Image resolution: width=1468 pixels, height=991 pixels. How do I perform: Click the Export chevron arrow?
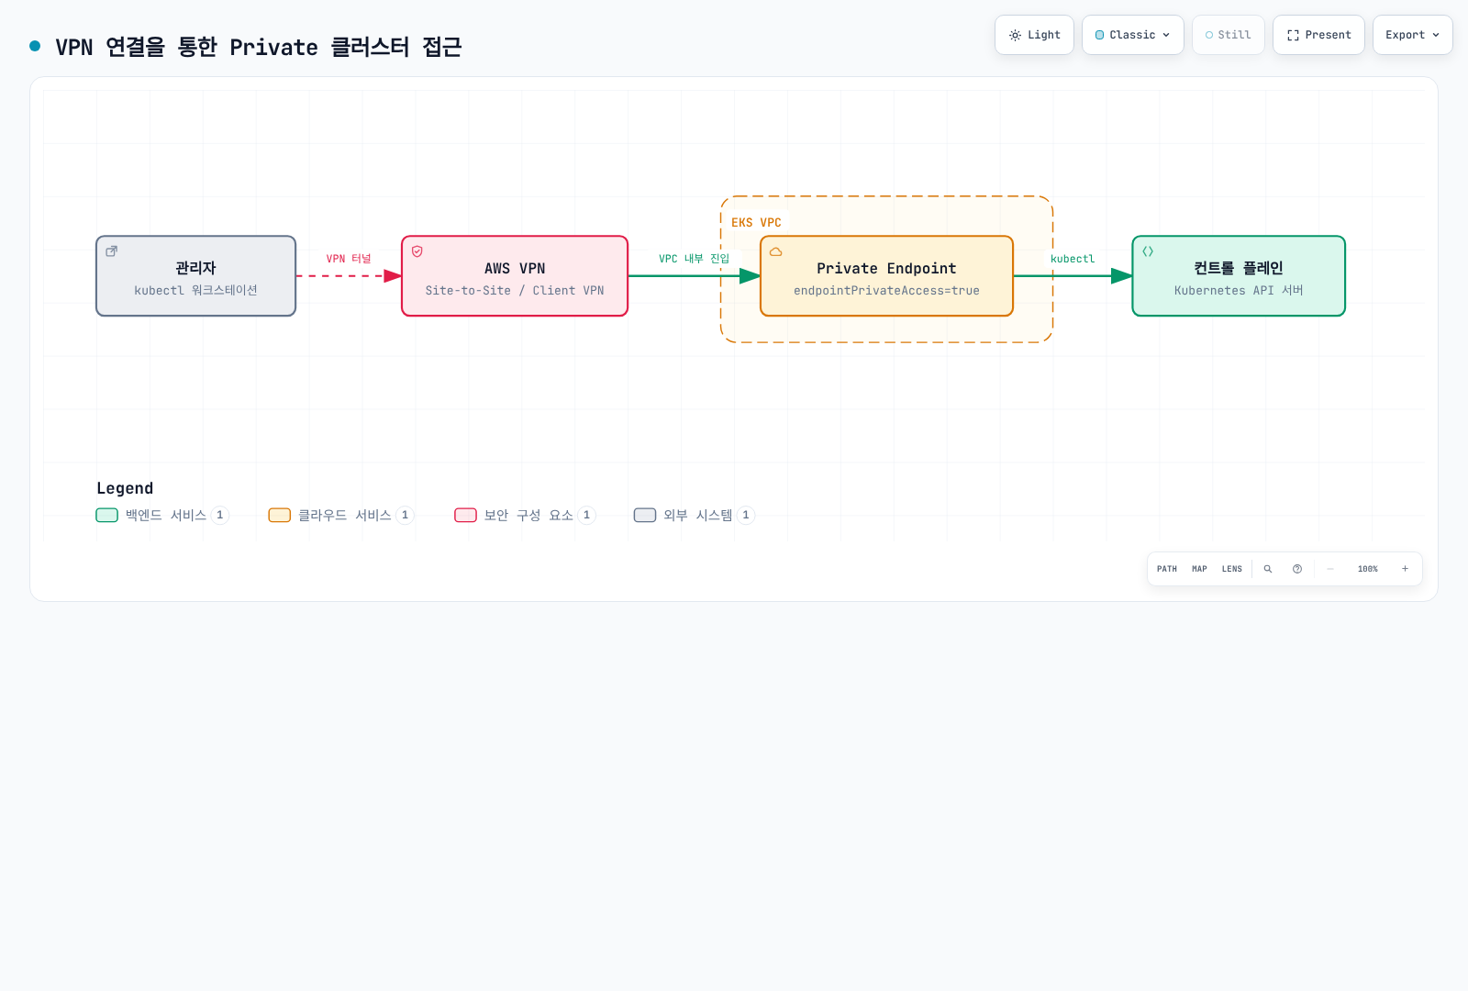coord(1436,35)
